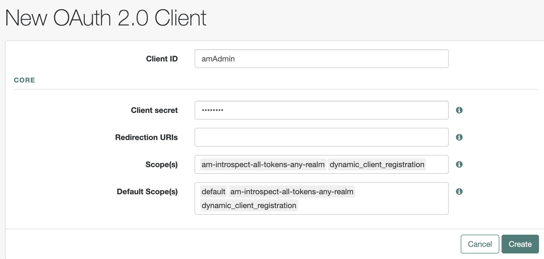Click the Client secret label
Screen dimensions: 544x259
coord(154,110)
